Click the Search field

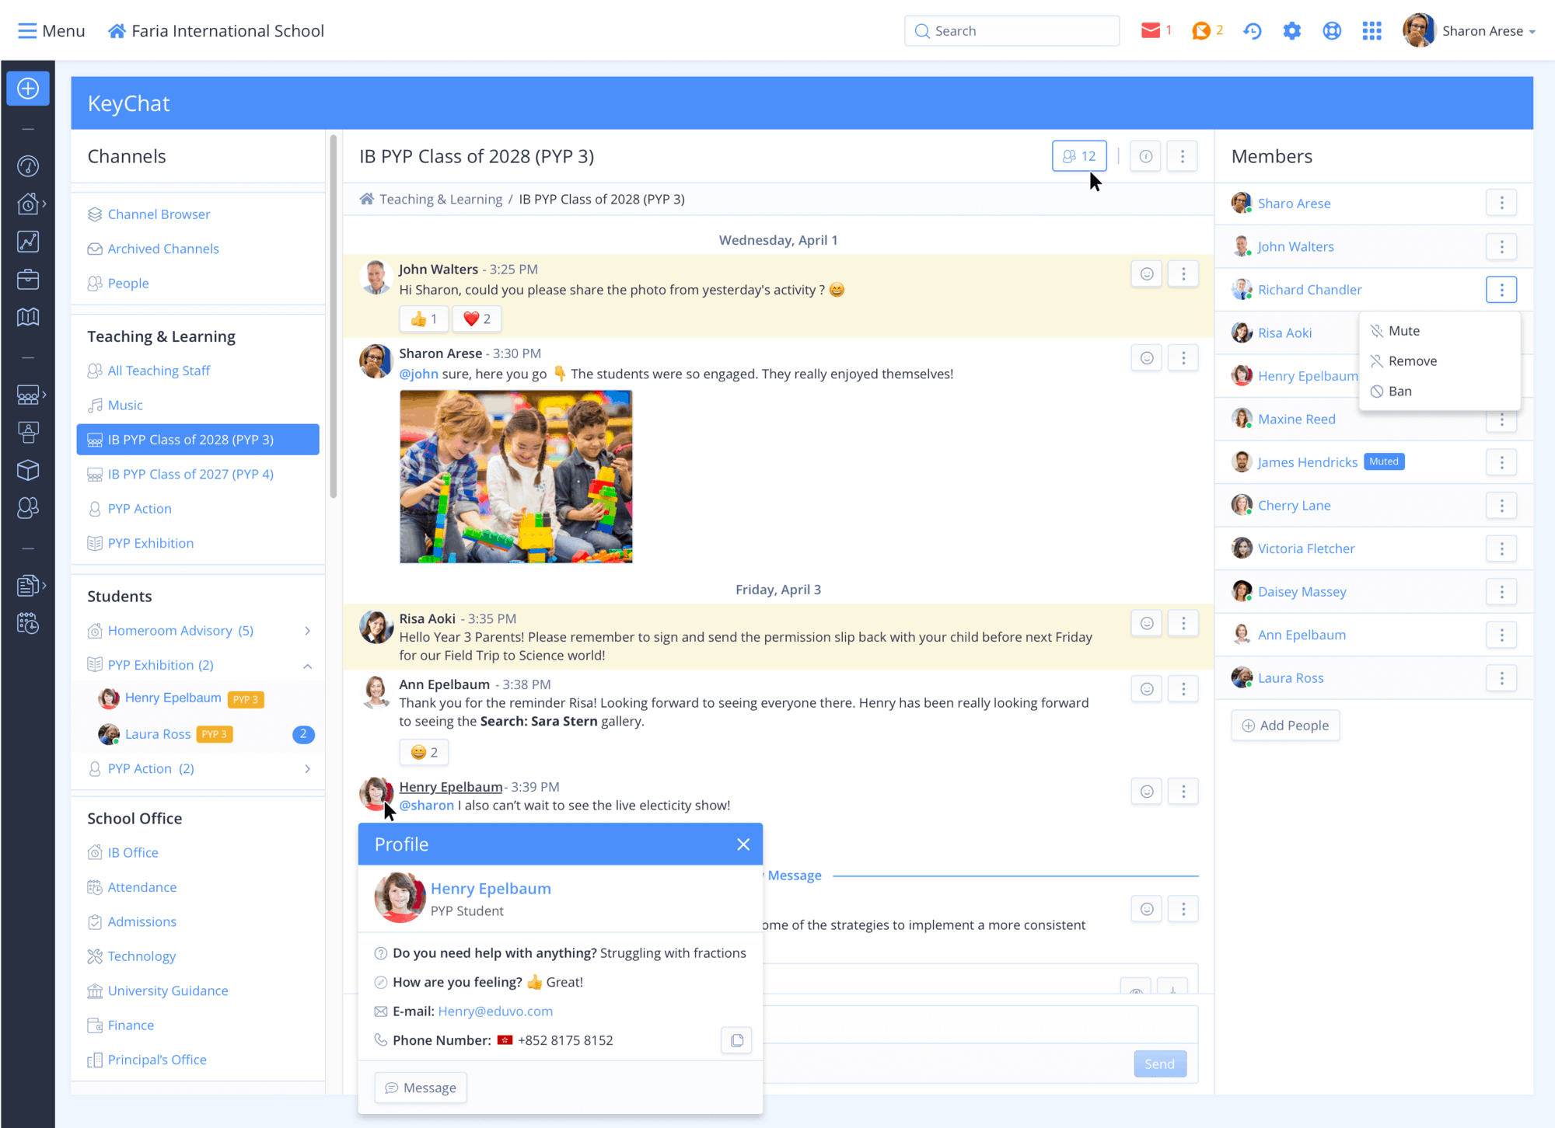click(1012, 31)
